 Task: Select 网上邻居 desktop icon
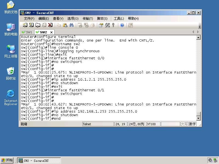11,51
